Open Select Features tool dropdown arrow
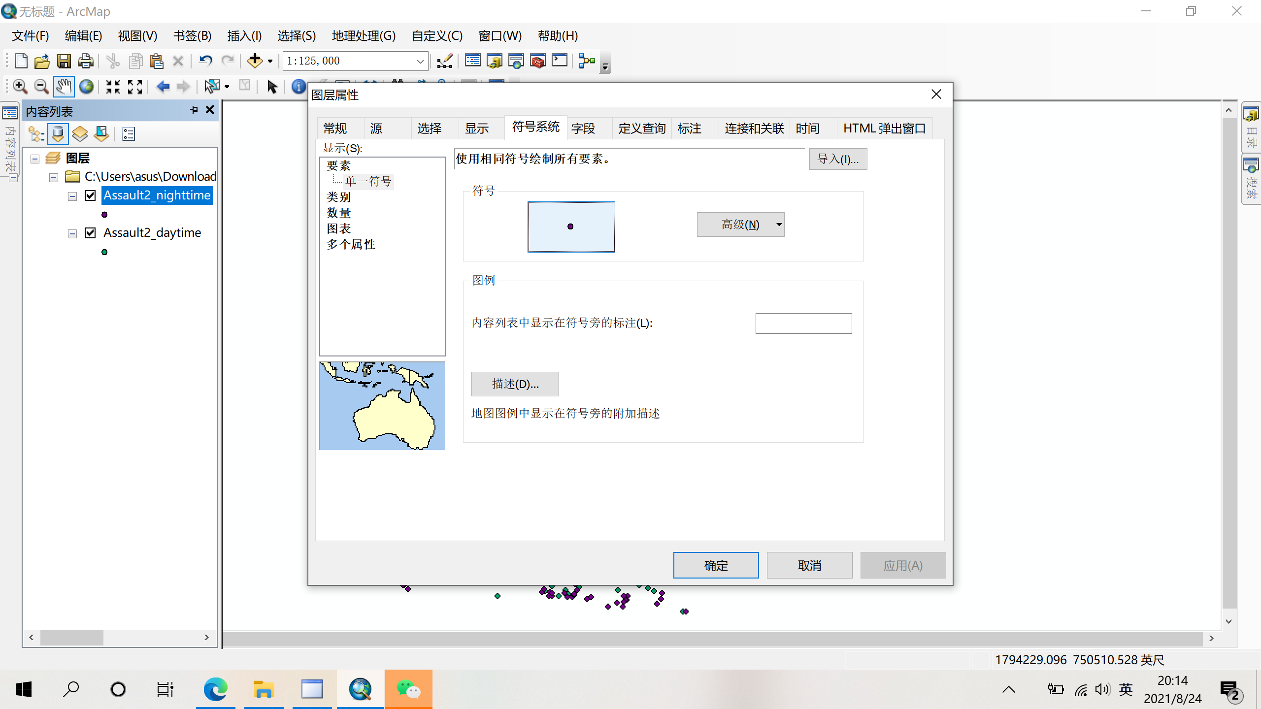Screen dimensions: 1261x709 click(227, 87)
